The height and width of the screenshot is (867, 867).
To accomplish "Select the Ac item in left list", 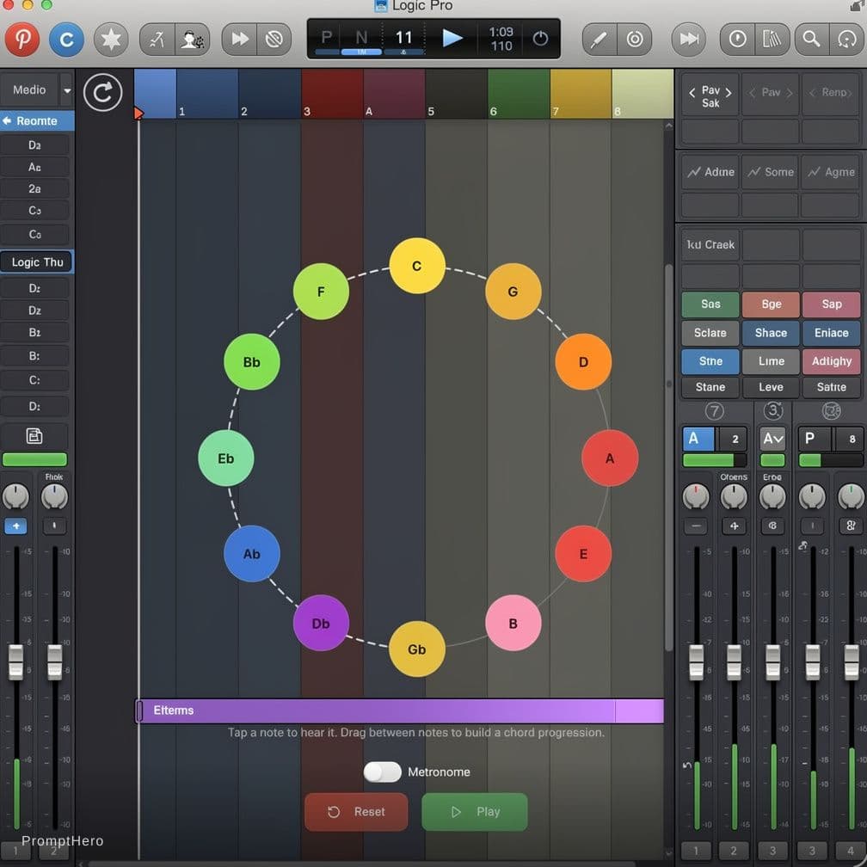I will pyautogui.click(x=34, y=167).
